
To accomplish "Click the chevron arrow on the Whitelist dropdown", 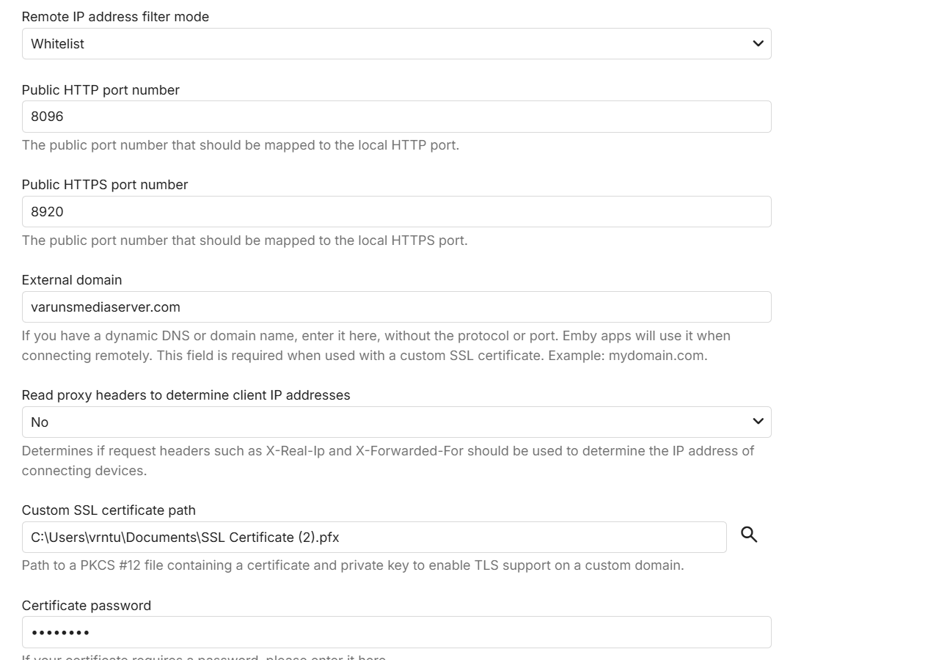I will click(x=758, y=44).
